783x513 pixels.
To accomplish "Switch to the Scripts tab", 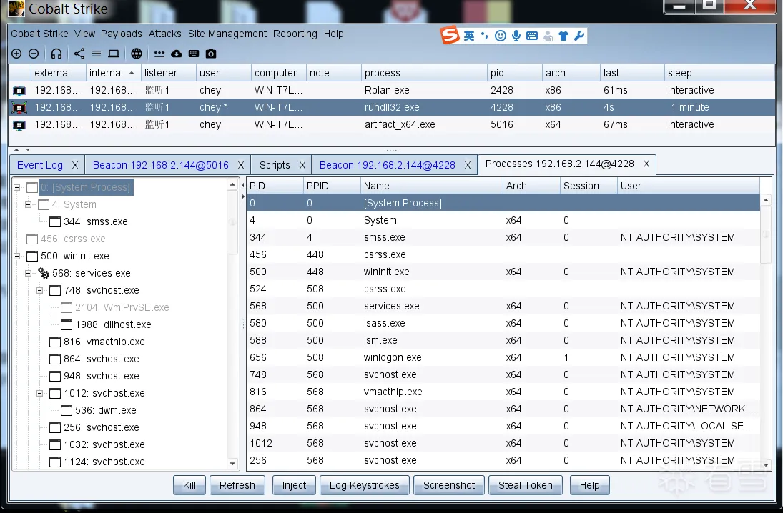I will [x=275, y=165].
